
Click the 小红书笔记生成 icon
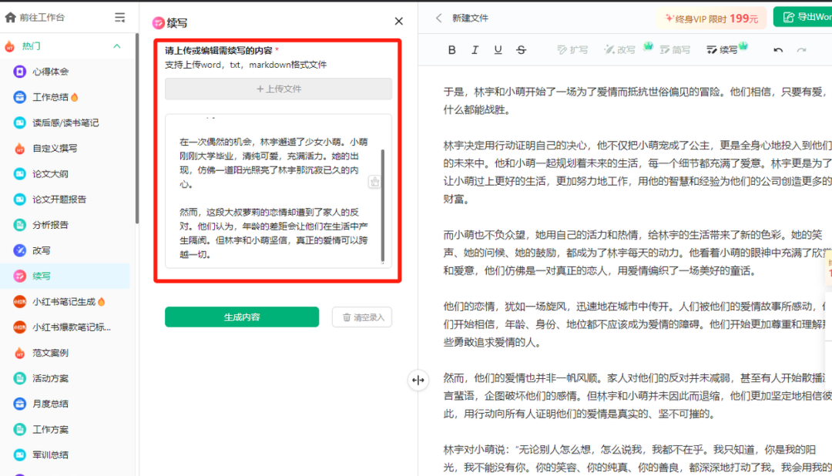pyautogui.click(x=19, y=301)
